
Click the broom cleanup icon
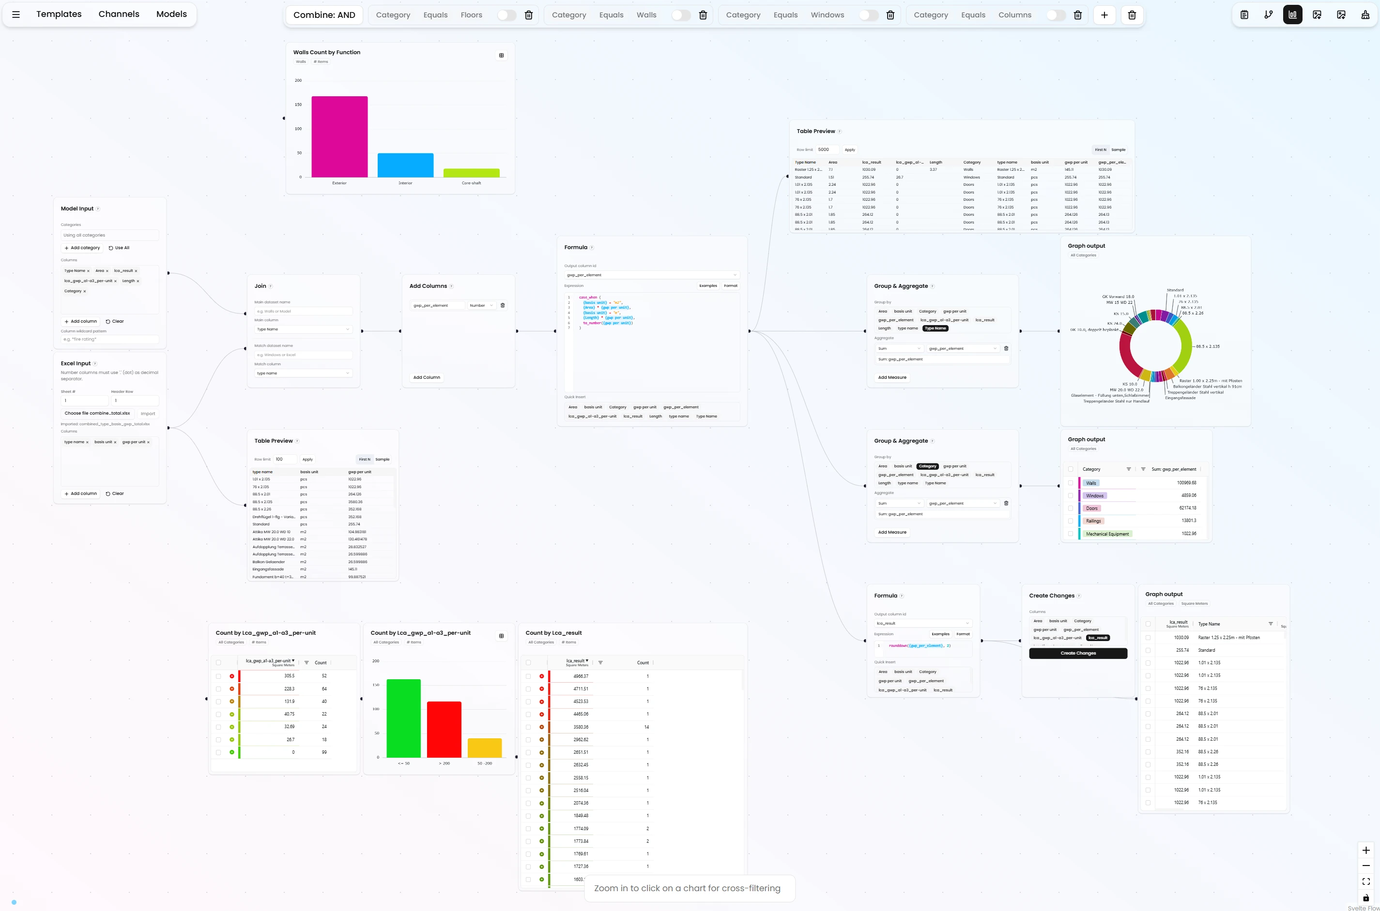[1365, 15]
